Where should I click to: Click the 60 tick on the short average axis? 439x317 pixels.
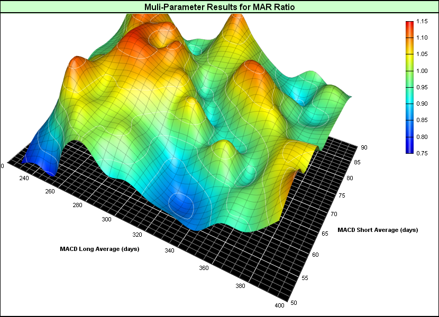click(316, 255)
